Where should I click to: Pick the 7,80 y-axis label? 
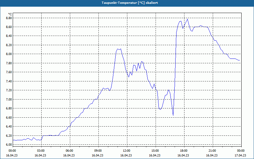click(9, 63)
